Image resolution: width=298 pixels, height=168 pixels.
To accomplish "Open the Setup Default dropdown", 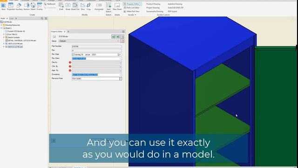I will click(x=89, y=41).
